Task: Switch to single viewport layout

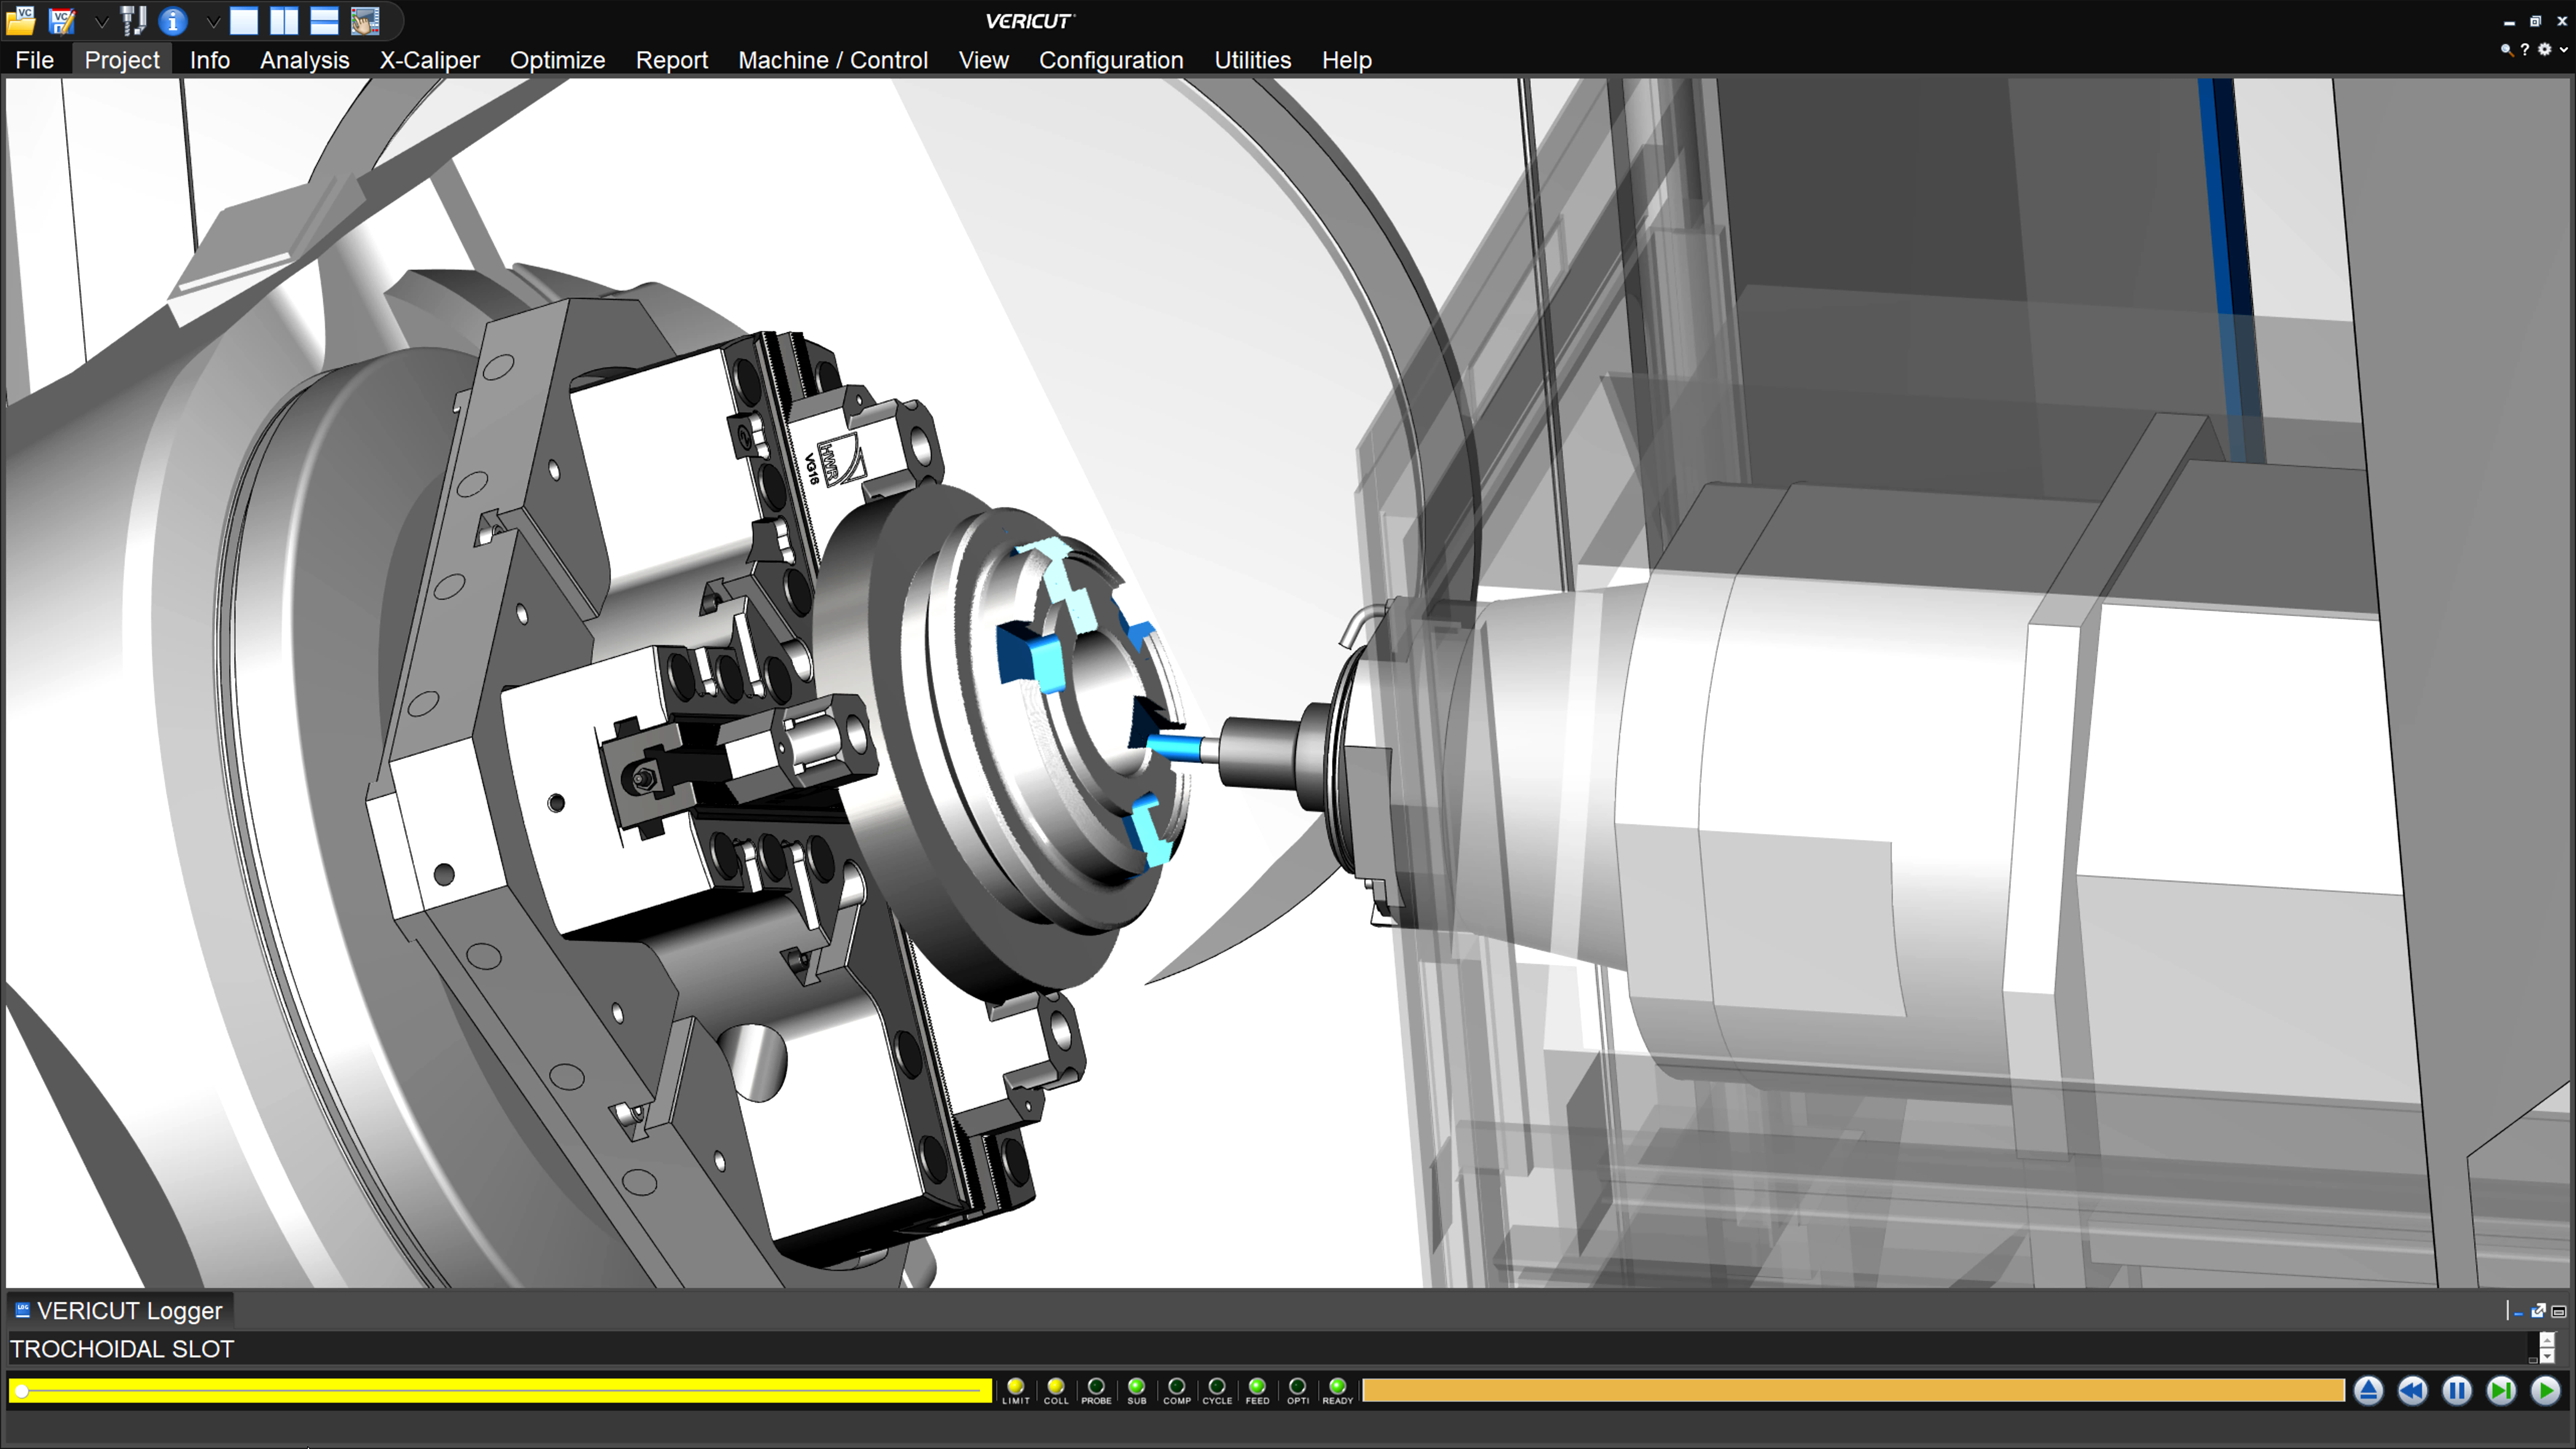Action: tap(244, 21)
